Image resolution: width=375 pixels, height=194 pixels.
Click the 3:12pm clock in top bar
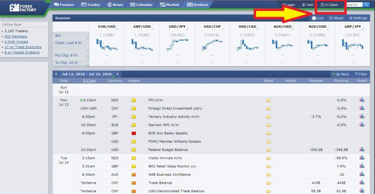329,4
